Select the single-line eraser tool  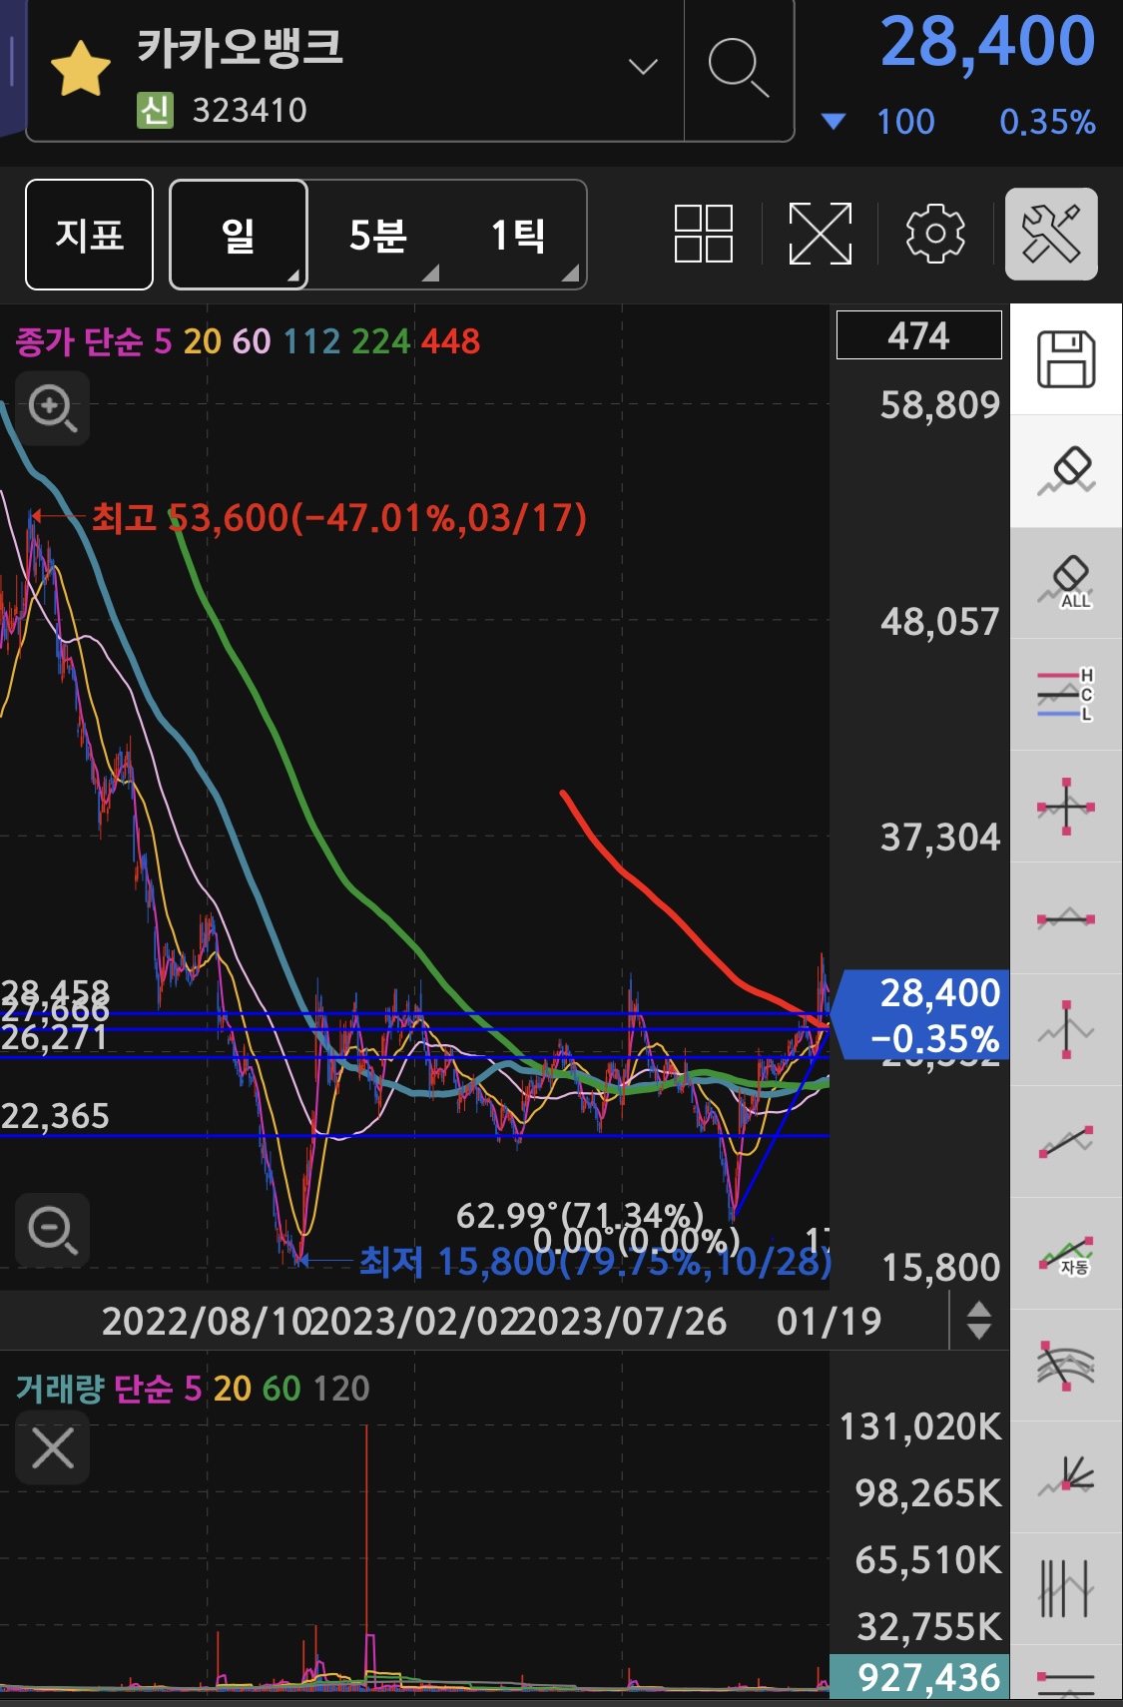(1066, 471)
